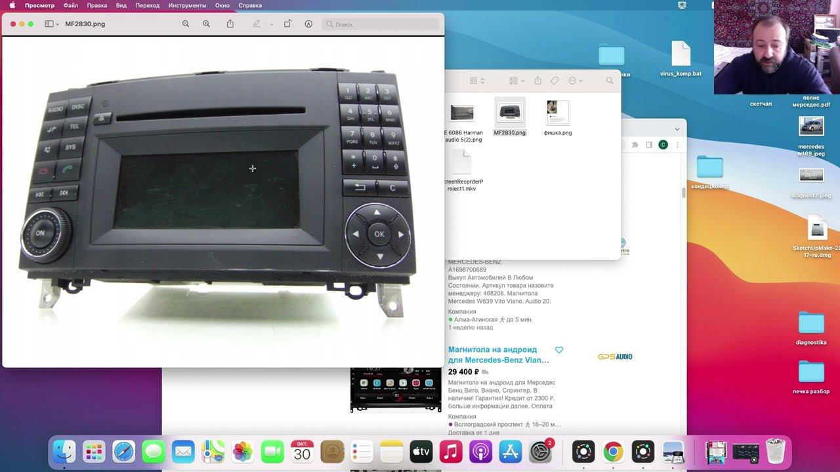Image resolution: width=840 pixels, height=472 pixels.
Task: Add Магнитола listing to favorites heart
Action: [x=559, y=350]
